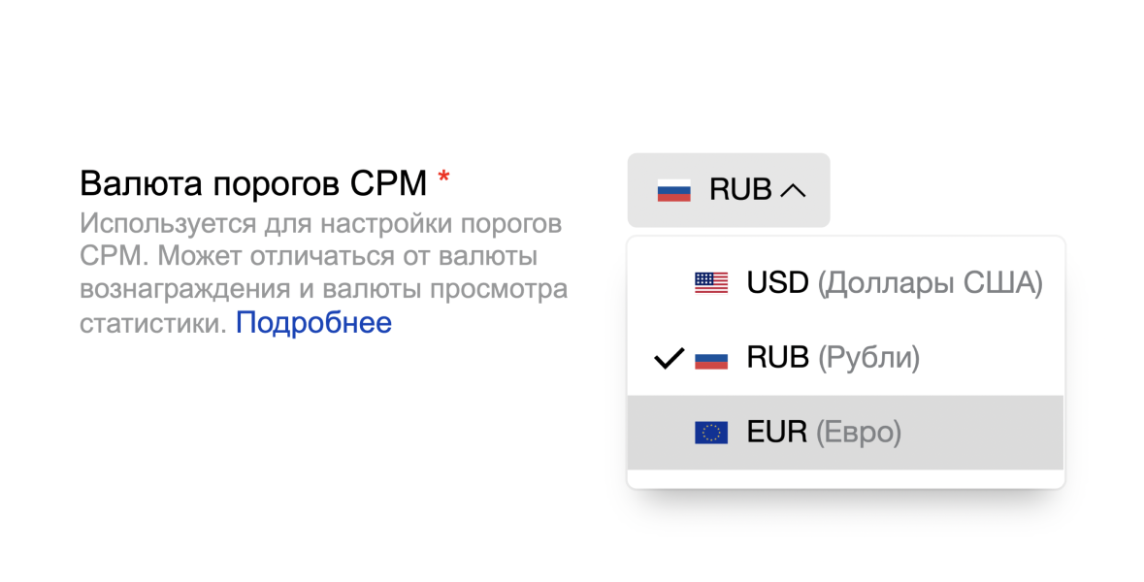Click the gray "Доллары США" description text
Viewport: 1144px width, 582px height.
[929, 283]
